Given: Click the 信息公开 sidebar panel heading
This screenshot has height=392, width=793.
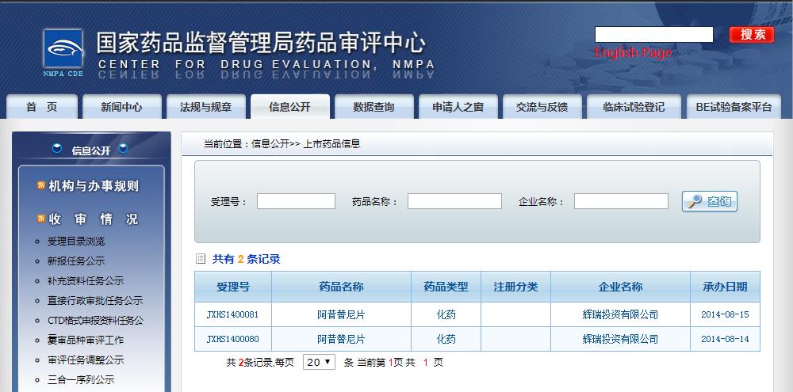Looking at the screenshot, I should (91, 150).
